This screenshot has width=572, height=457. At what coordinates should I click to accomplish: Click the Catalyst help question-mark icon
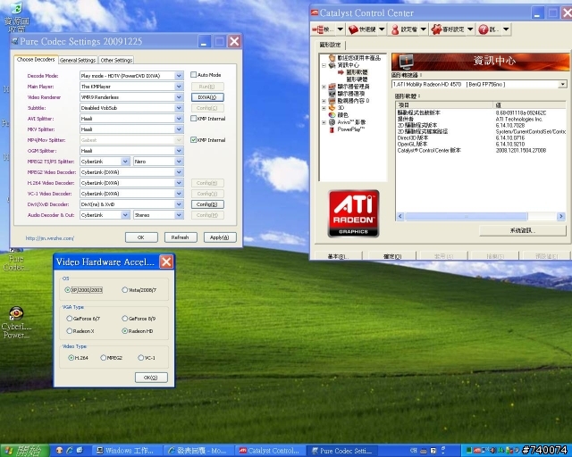[484, 29]
